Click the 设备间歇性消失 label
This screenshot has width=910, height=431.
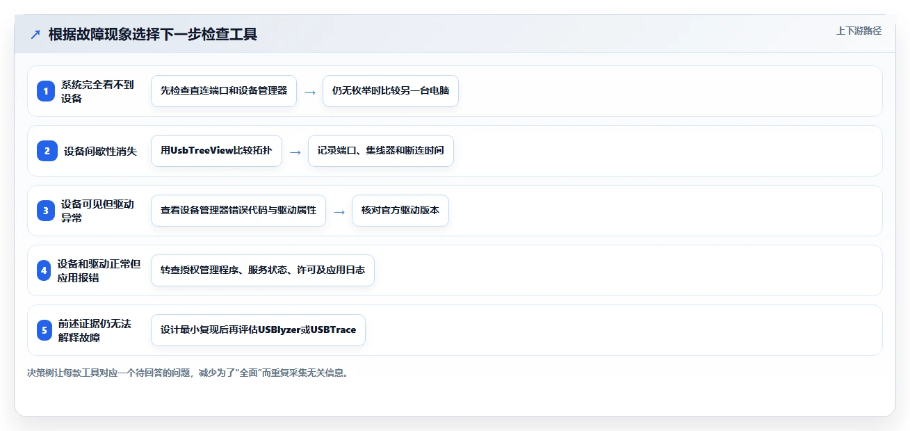101,151
